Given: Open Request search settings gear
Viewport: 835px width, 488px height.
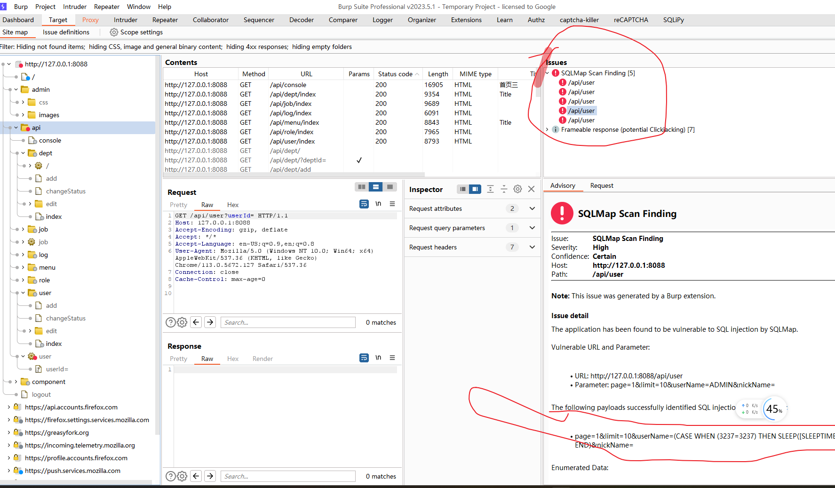Looking at the screenshot, I should click(182, 322).
